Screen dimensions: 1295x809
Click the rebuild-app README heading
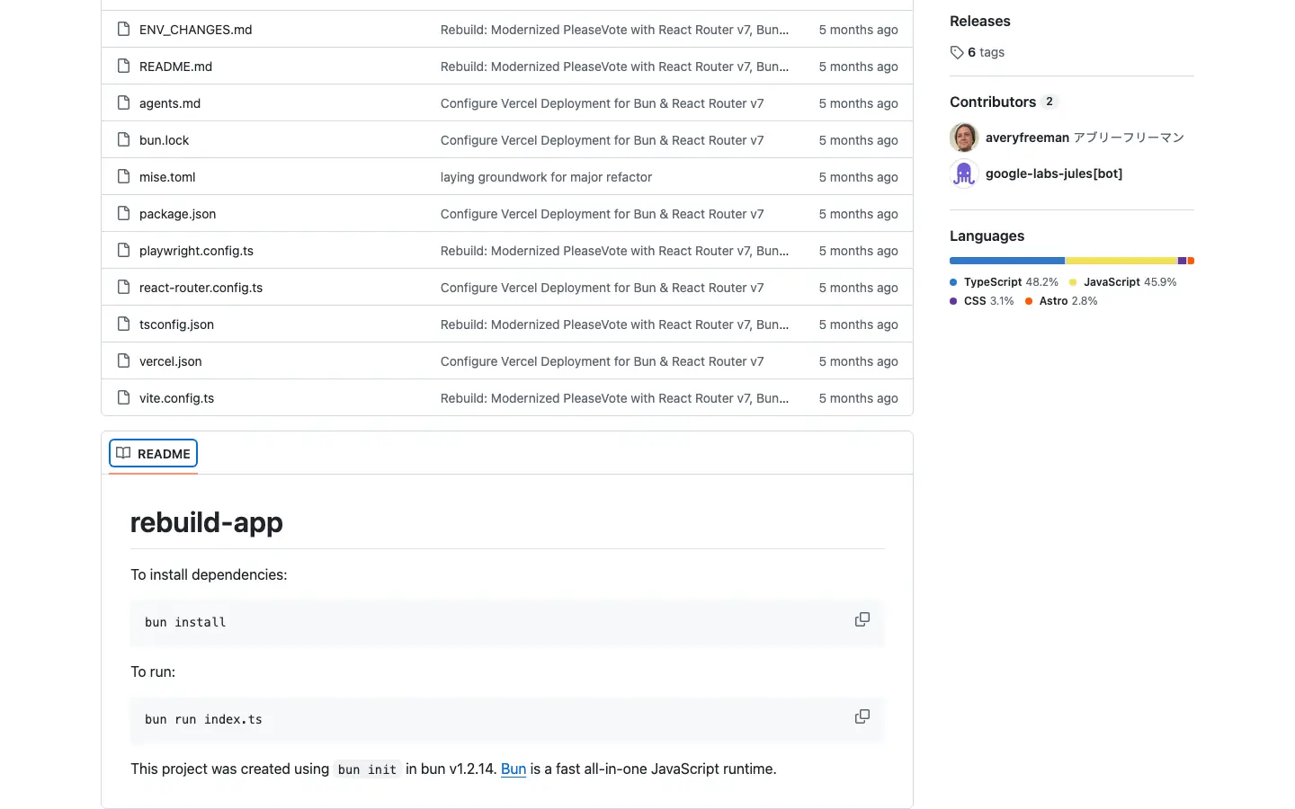pyautogui.click(x=206, y=522)
